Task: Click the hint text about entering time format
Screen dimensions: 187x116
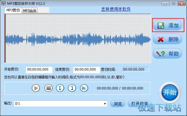Action: 64,77
